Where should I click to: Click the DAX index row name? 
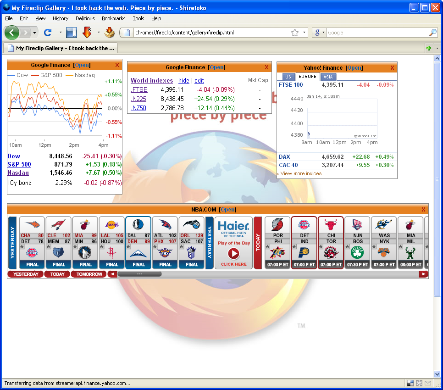click(284, 156)
